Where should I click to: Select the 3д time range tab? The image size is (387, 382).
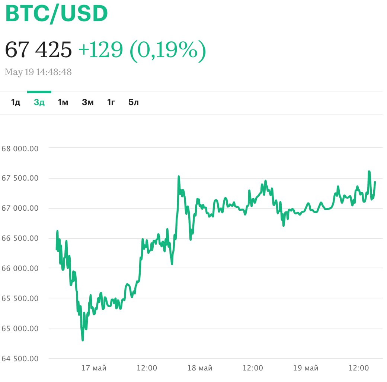[x=39, y=102]
